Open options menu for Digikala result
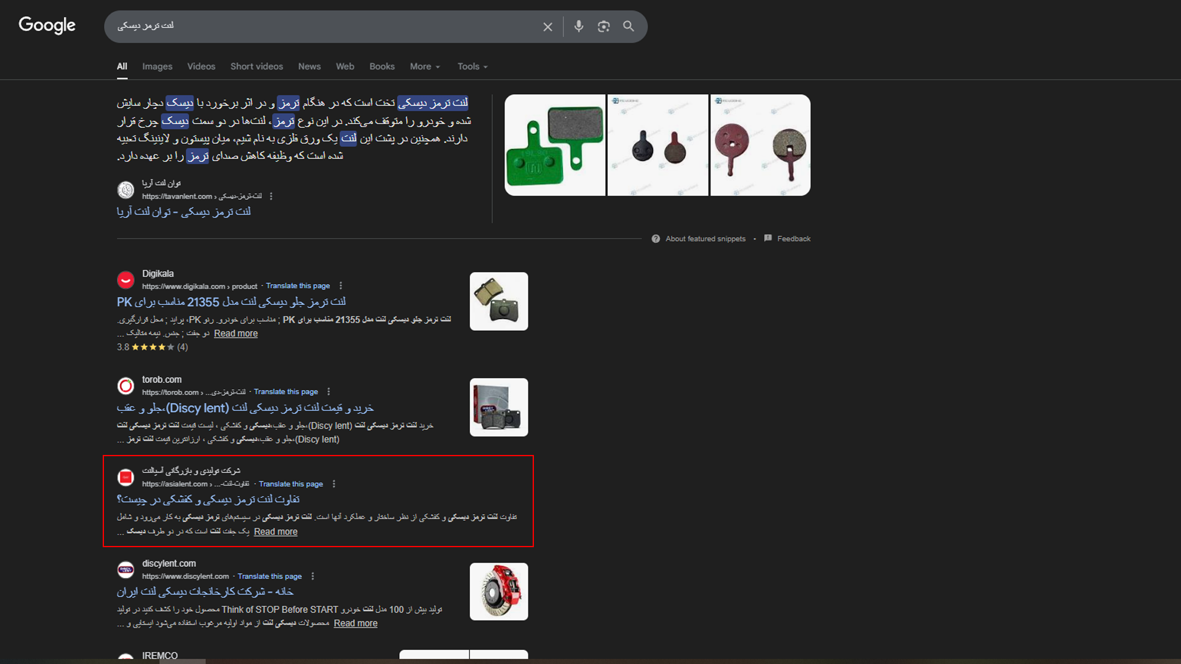The height and width of the screenshot is (664, 1181). pyautogui.click(x=341, y=286)
